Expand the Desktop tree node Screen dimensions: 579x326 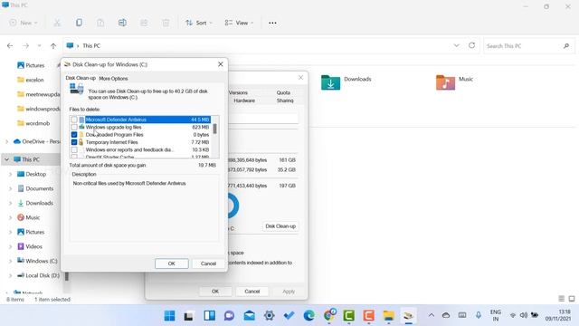pos(10,174)
